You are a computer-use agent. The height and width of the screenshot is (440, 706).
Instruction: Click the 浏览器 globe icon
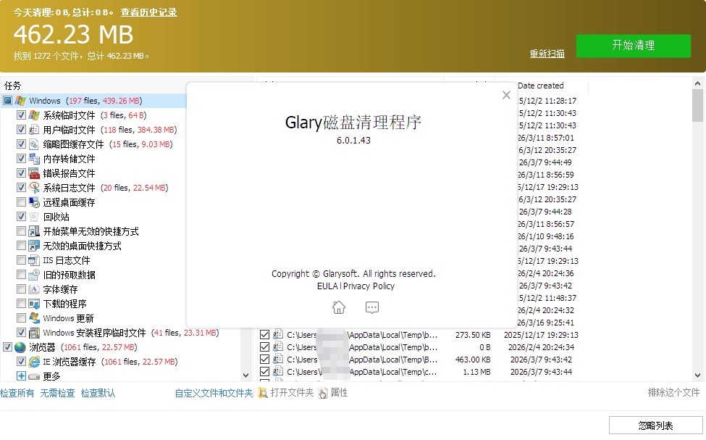[20, 347]
